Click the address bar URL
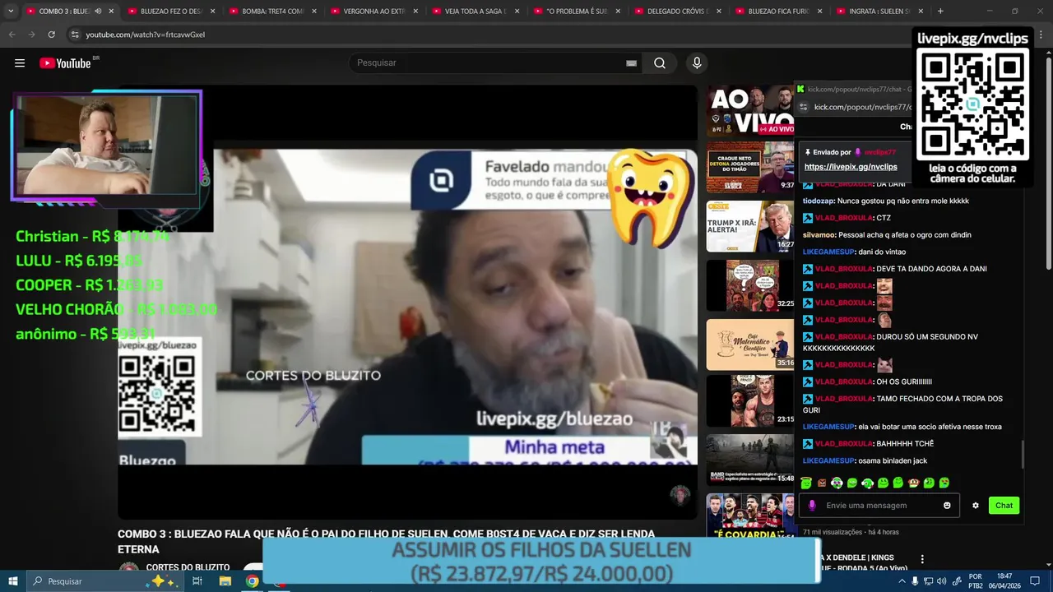 [x=146, y=35]
